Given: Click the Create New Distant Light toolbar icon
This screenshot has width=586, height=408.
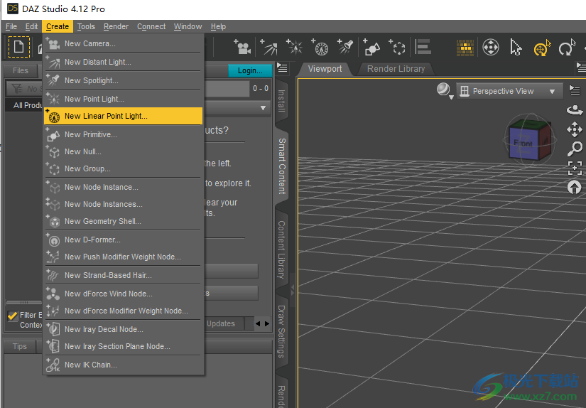Looking at the screenshot, I should point(268,47).
